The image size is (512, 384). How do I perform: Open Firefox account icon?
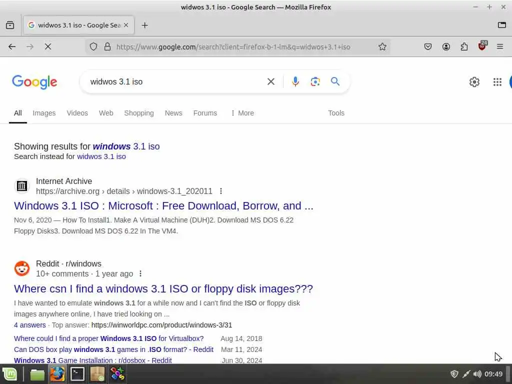click(446, 46)
